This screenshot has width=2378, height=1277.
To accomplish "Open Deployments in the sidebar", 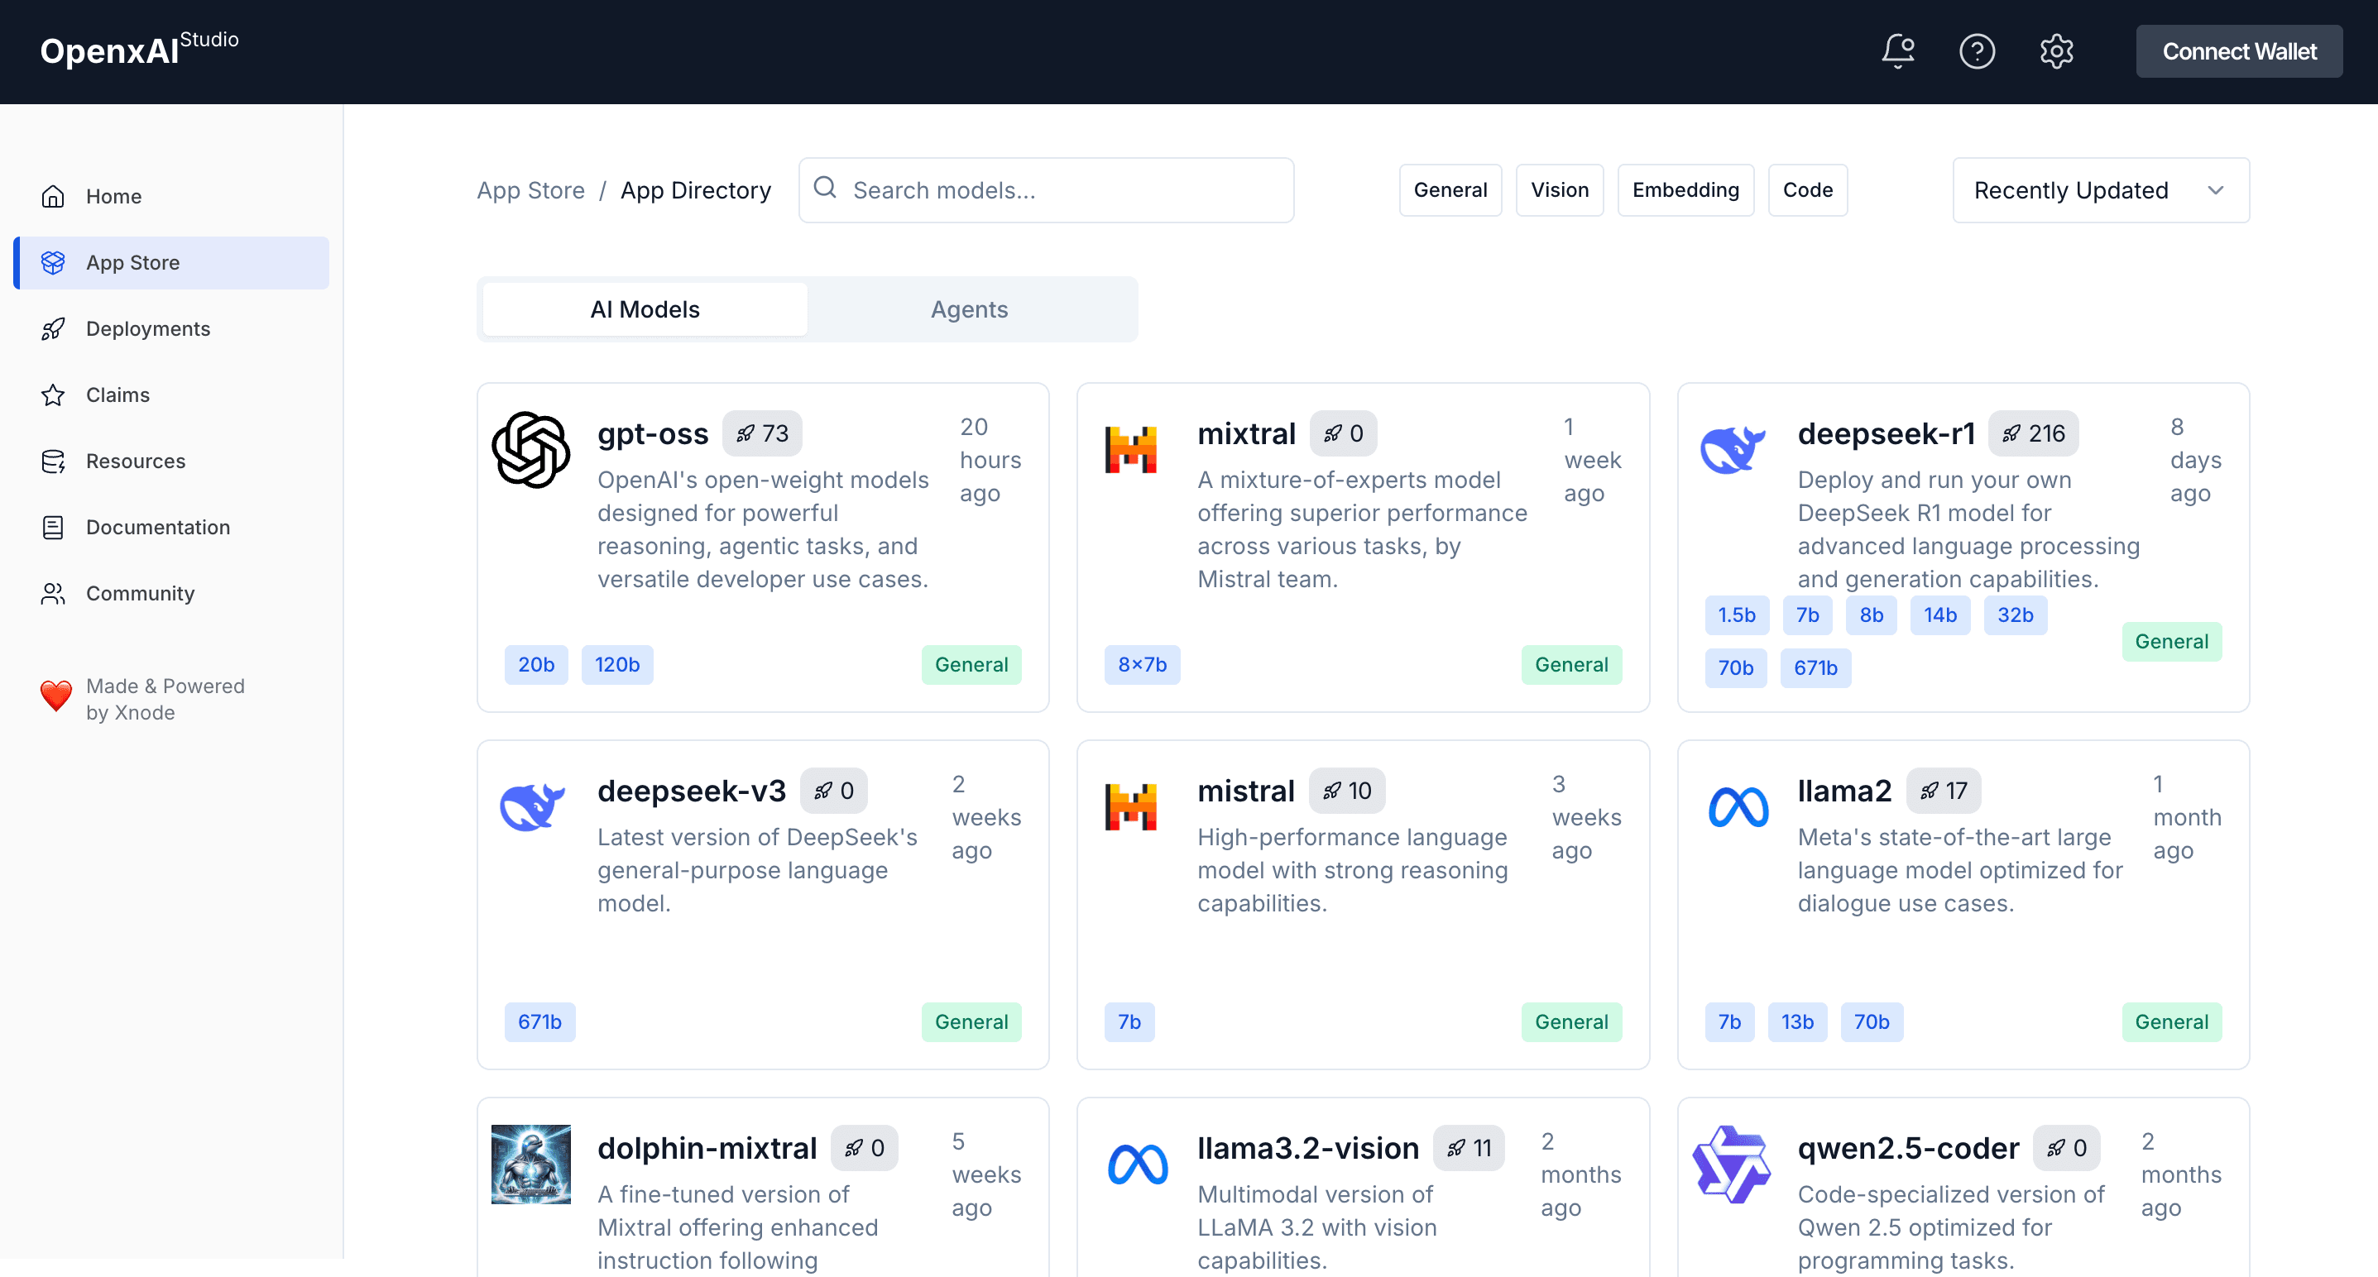I will pos(172,329).
